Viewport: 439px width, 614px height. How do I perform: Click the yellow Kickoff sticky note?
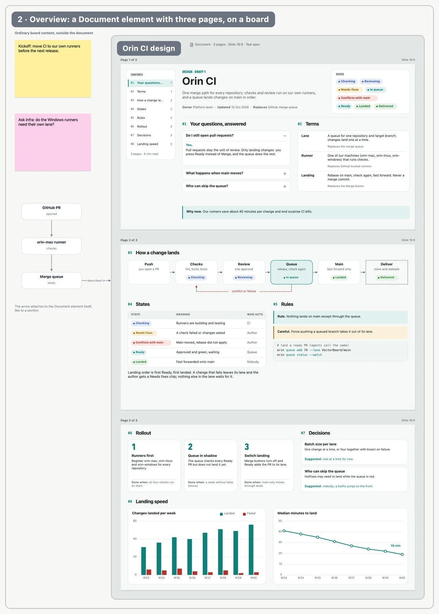point(53,69)
